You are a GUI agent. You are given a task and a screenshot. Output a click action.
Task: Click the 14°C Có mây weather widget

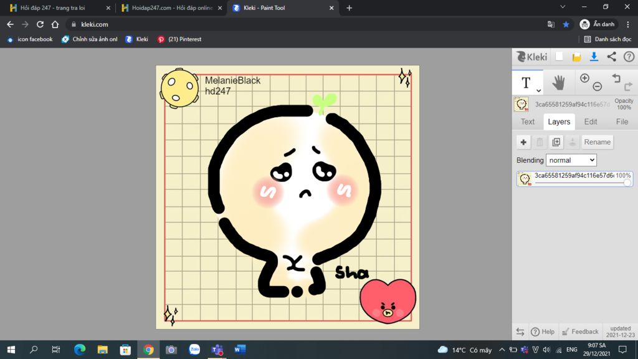coord(465,350)
